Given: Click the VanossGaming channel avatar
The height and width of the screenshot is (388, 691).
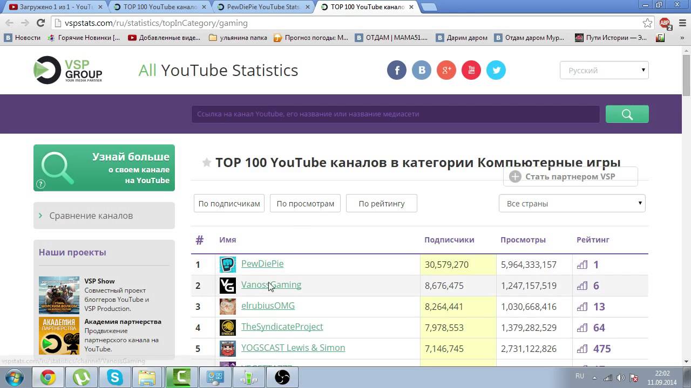Looking at the screenshot, I should (228, 286).
